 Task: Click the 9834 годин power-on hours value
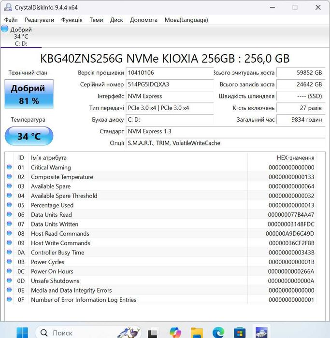(x=301, y=120)
